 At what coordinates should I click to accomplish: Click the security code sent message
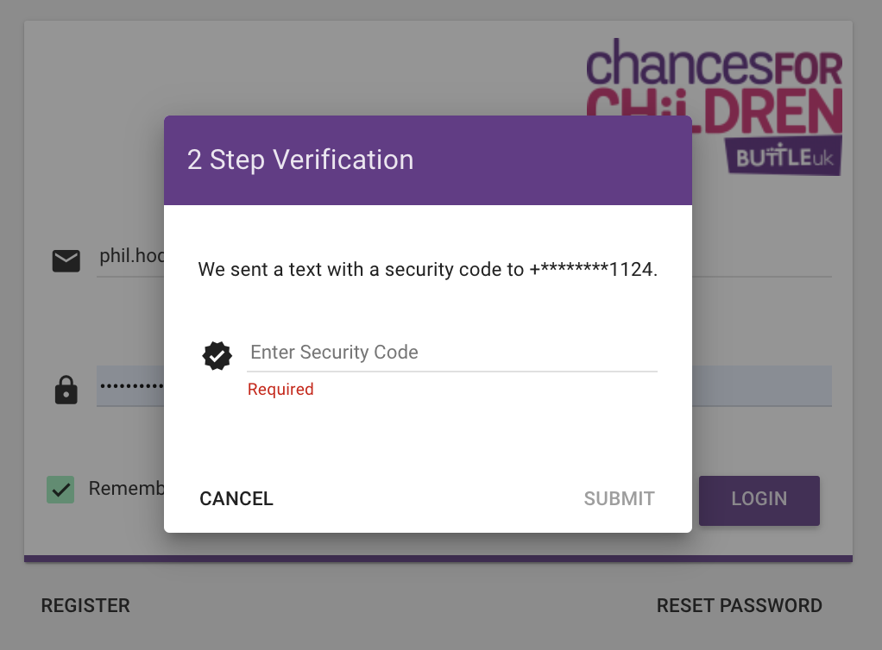pyautogui.click(x=362, y=270)
